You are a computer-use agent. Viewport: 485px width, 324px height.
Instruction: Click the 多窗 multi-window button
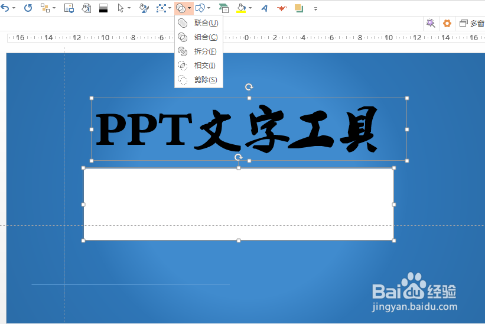[x=472, y=23]
